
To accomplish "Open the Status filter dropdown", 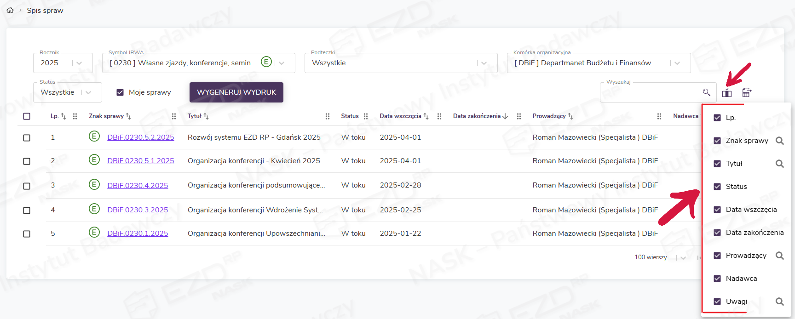I will 88,92.
